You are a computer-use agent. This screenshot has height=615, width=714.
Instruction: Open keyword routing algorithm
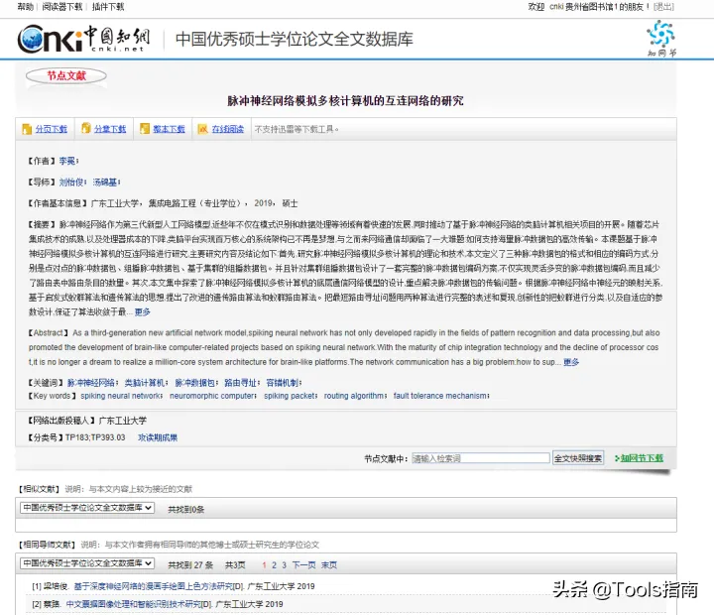click(355, 396)
